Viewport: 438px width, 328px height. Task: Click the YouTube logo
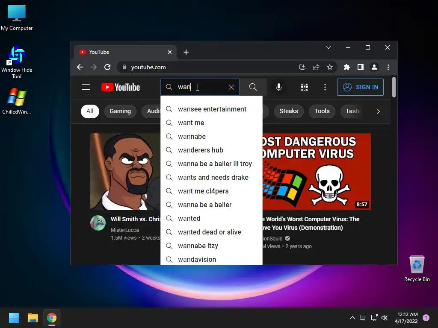tap(120, 87)
